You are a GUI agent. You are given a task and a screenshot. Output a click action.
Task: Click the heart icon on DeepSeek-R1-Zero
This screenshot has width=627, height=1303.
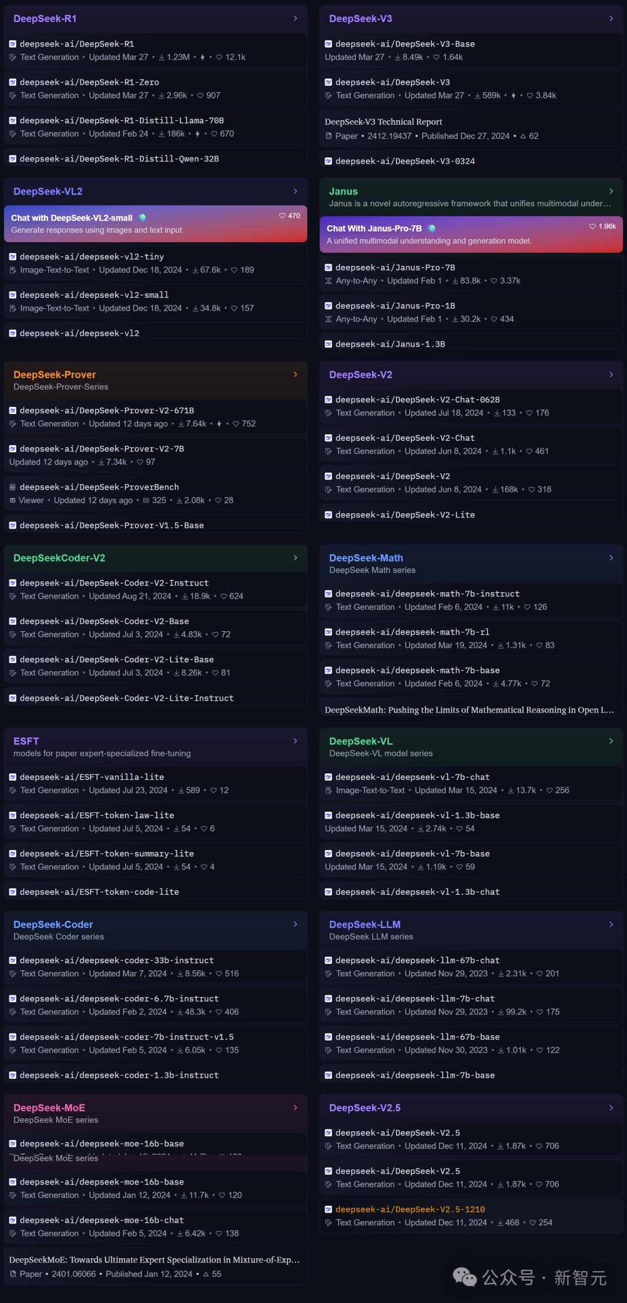(x=200, y=96)
